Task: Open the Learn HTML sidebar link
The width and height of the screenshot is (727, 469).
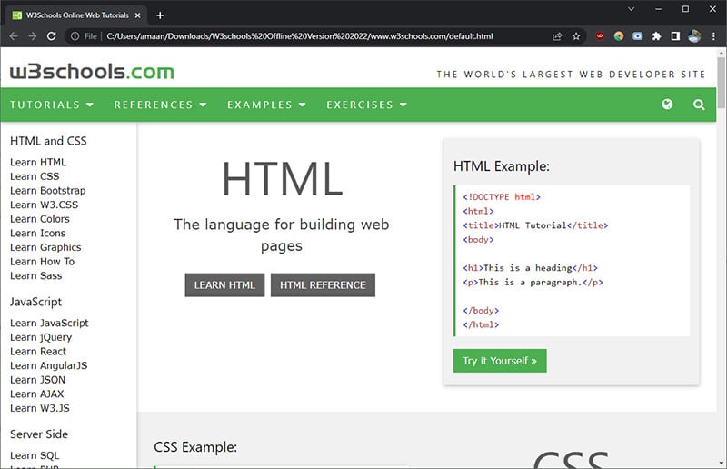Action: 38,162
